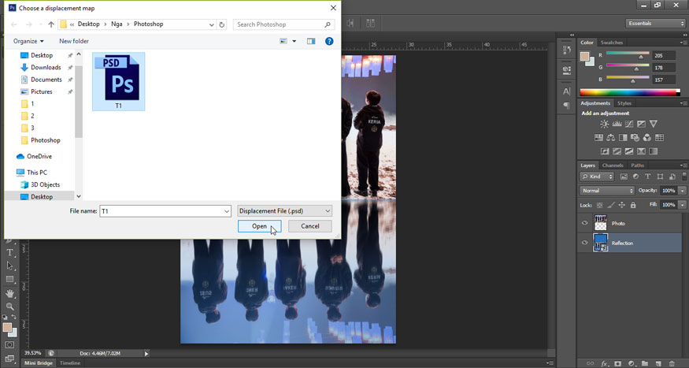The width and height of the screenshot is (689, 368).
Task: Expand the Normal blend mode dropdown
Action: (606, 191)
